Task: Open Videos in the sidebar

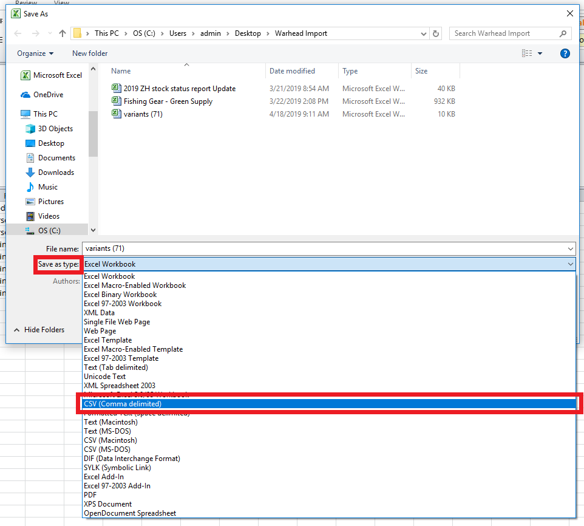Action: [x=42, y=216]
